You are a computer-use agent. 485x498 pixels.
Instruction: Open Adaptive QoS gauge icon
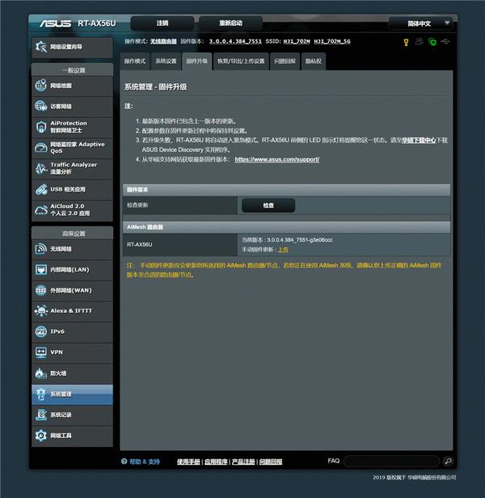41,147
